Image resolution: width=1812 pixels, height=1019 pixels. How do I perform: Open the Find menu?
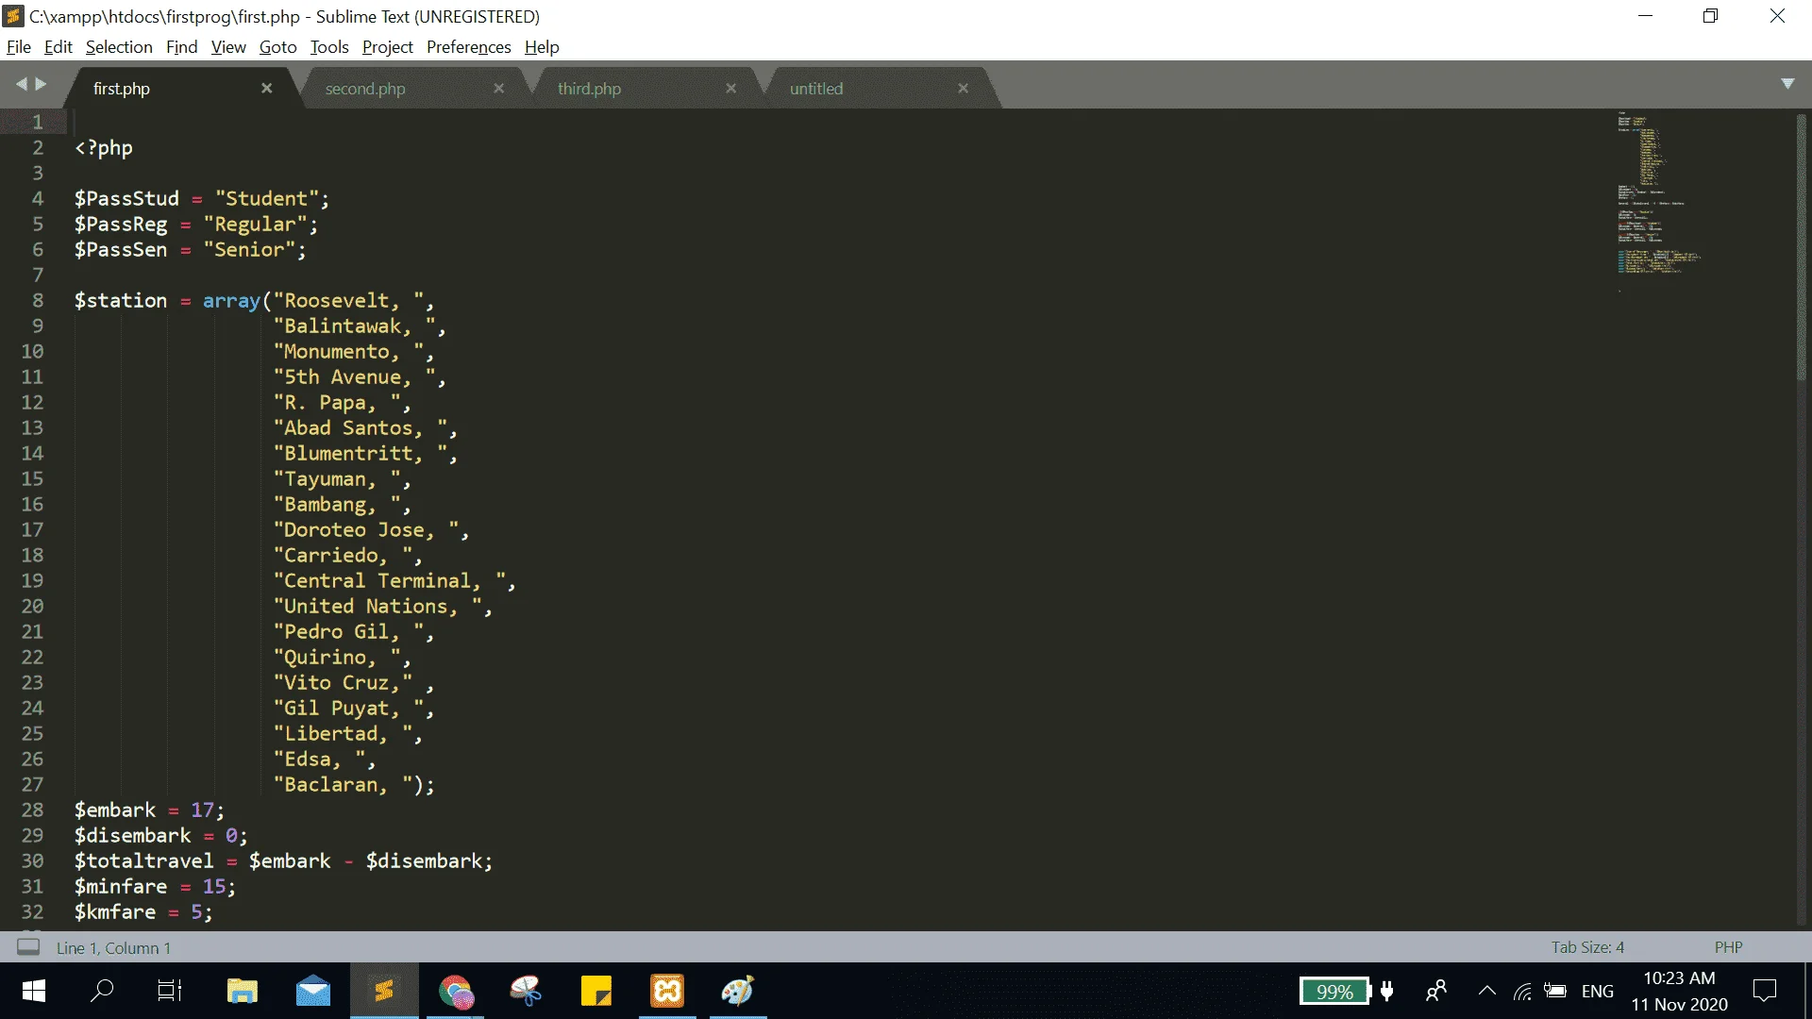[181, 47]
